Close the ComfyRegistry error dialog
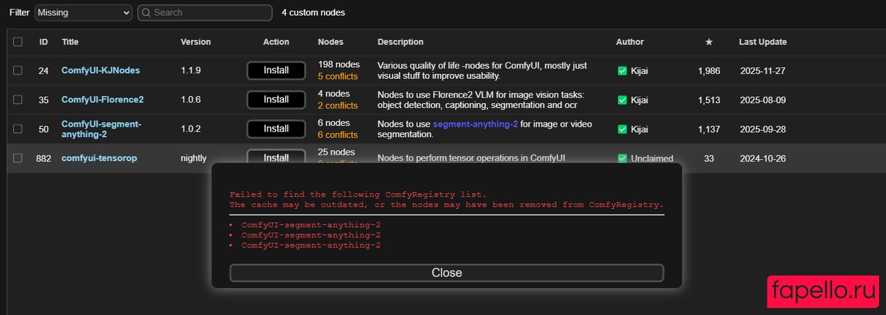Screen dimensions: 886x315 tap(446, 273)
